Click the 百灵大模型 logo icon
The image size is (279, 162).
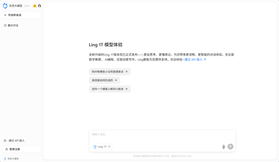[x=5, y=5]
